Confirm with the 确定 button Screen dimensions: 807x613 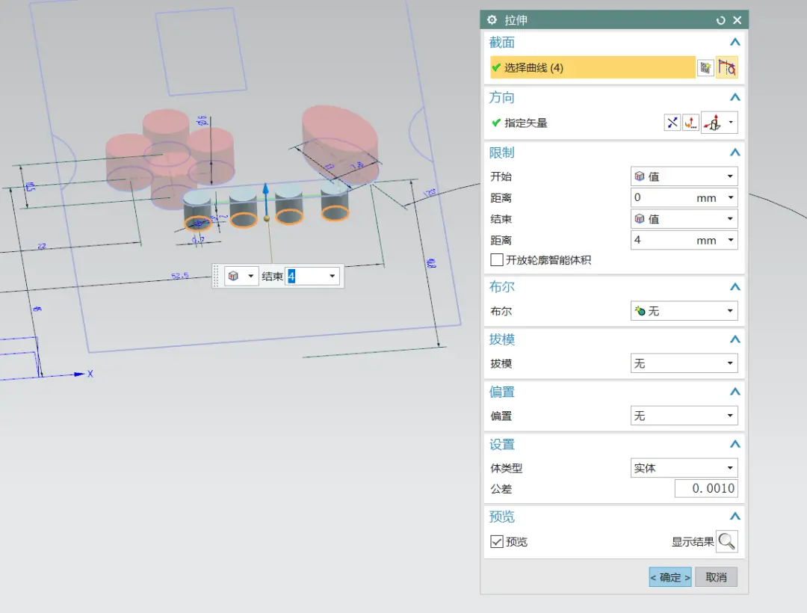pos(670,577)
